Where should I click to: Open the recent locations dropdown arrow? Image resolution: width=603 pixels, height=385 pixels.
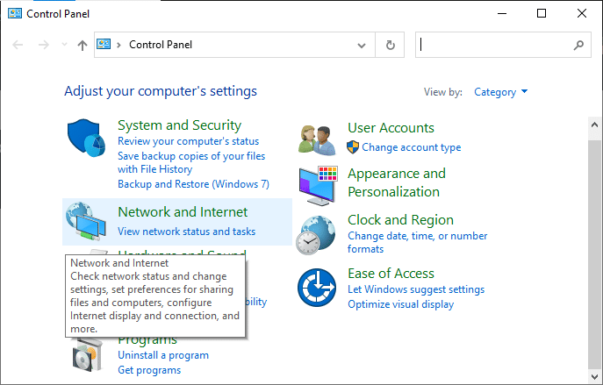pyautogui.click(x=64, y=45)
